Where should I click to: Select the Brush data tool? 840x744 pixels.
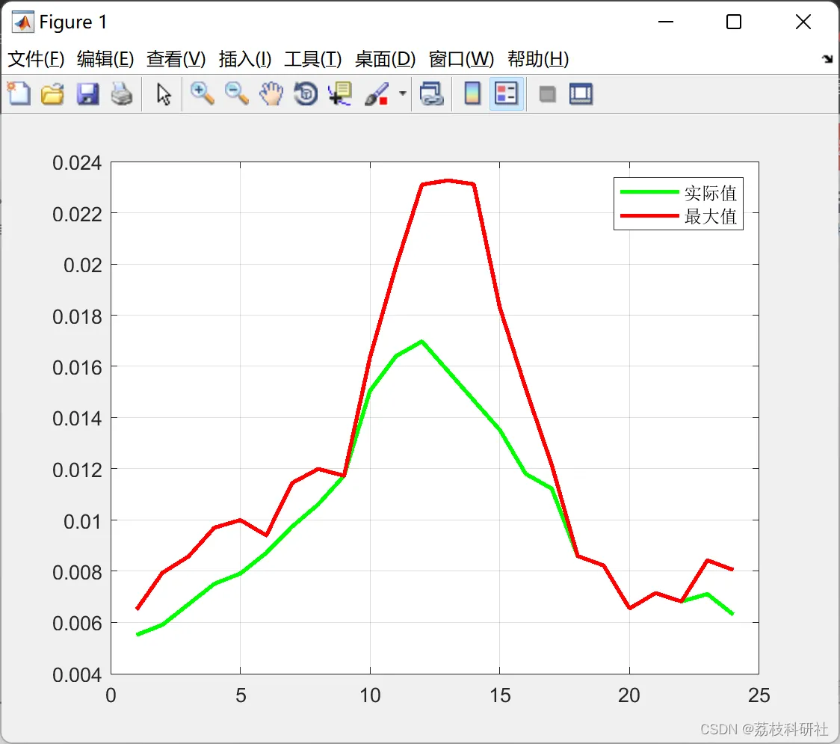(x=376, y=94)
